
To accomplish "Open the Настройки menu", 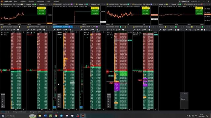I will coord(40,2).
